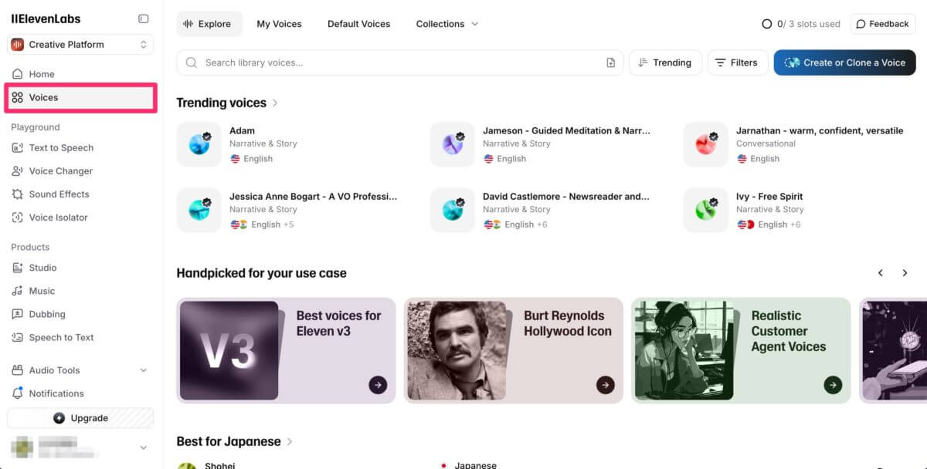This screenshot has height=469, width=927.
Task: Open the Filters panel
Action: tap(736, 62)
